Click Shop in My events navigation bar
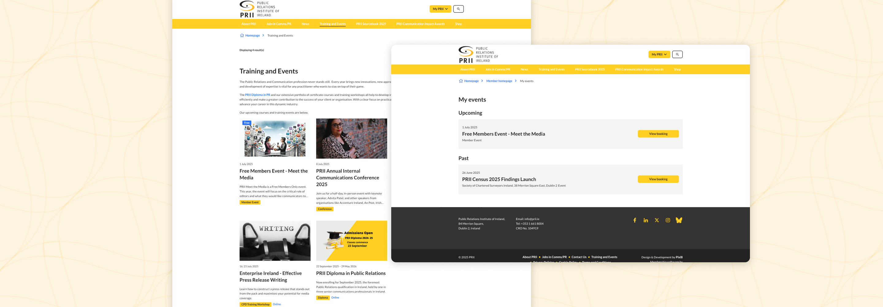The image size is (883, 307). click(x=677, y=70)
